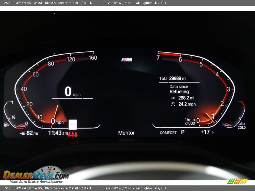Click the trip distance arrow icon
255x191 pixels.
tap(173, 98)
